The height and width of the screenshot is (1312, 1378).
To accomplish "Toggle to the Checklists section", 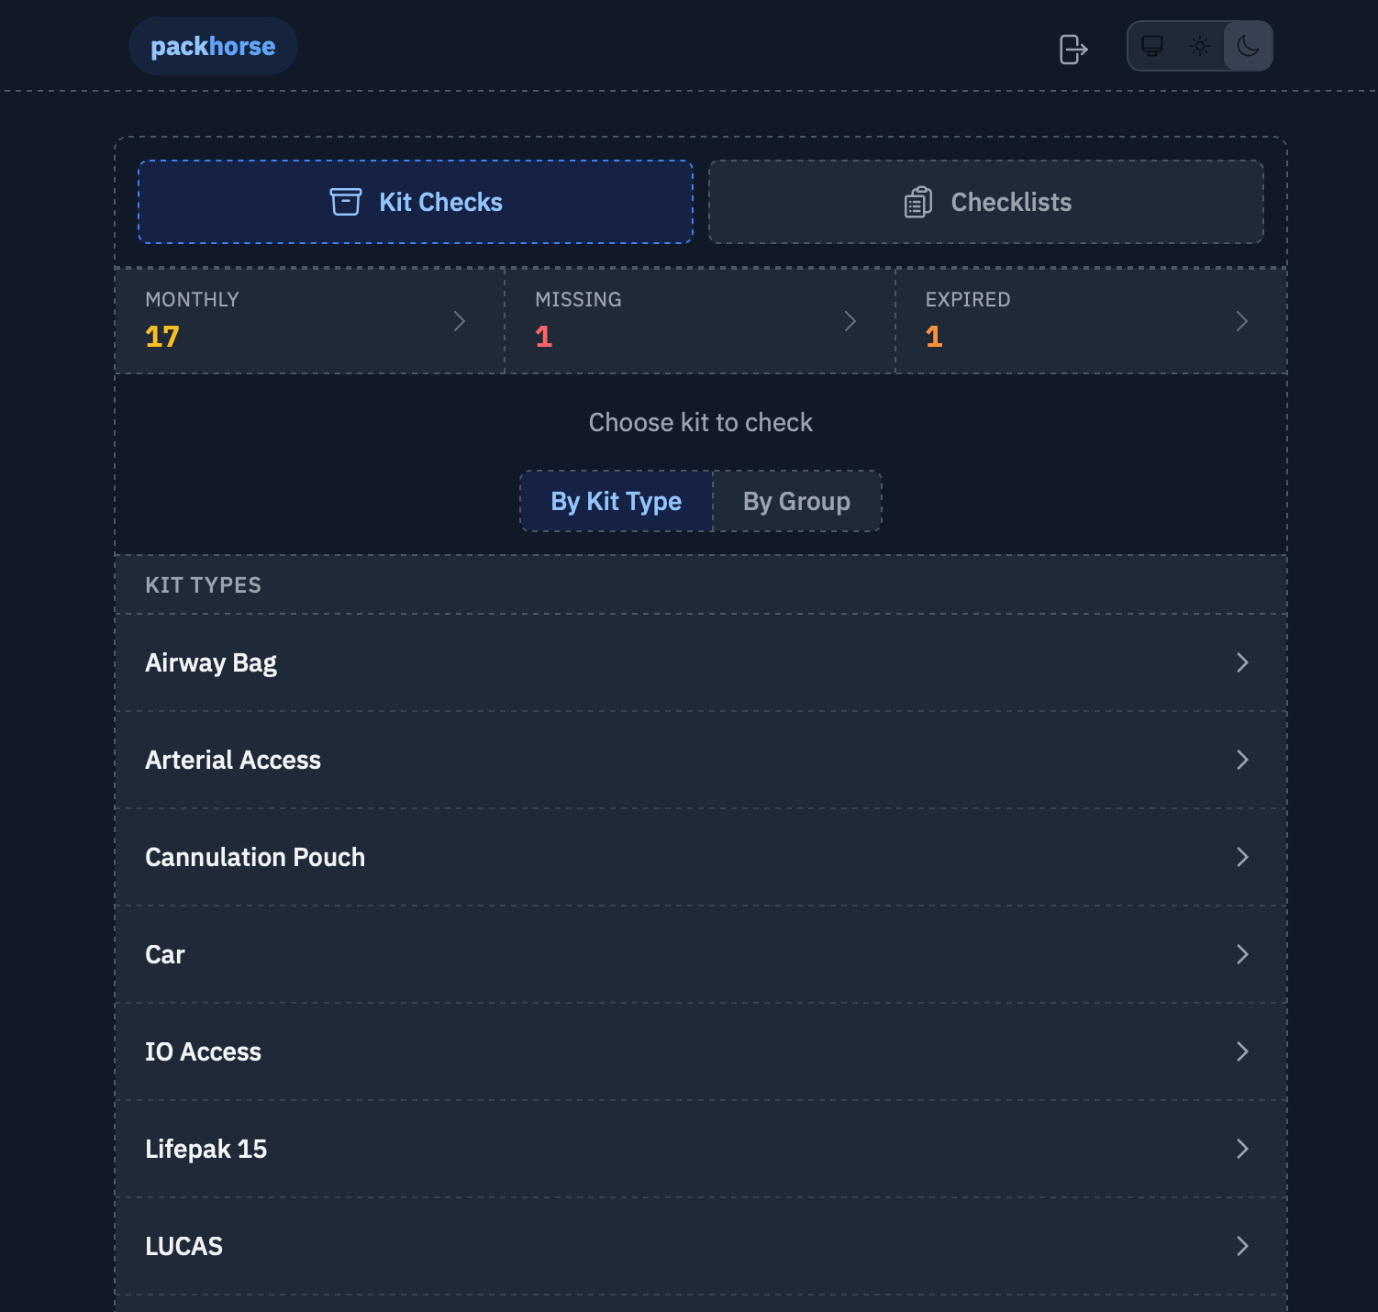I will (985, 202).
